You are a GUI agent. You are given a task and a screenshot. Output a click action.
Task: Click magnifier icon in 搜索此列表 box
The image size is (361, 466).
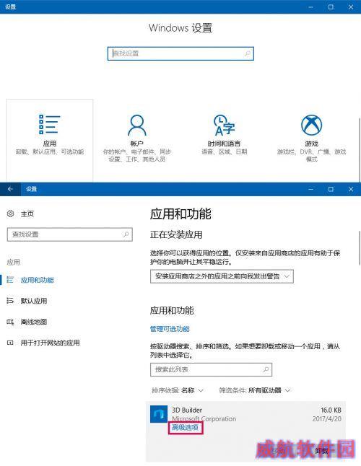[x=266, y=369]
